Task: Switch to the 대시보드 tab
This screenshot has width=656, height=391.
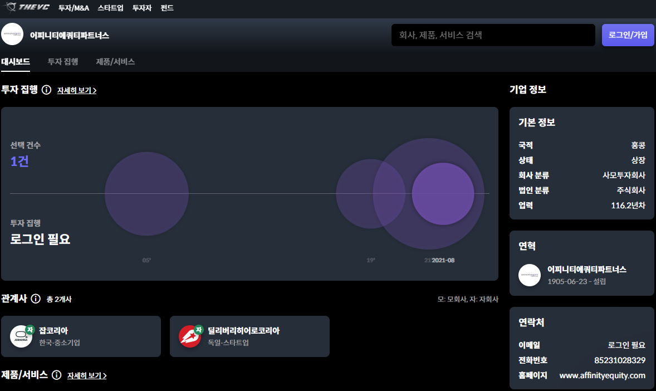Action: [16, 62]
